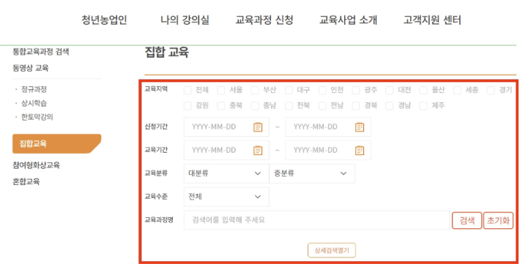This screenshot has height=272, width=531.
Task: Focus the 교육기간 end date field
Action: point(328,151)
